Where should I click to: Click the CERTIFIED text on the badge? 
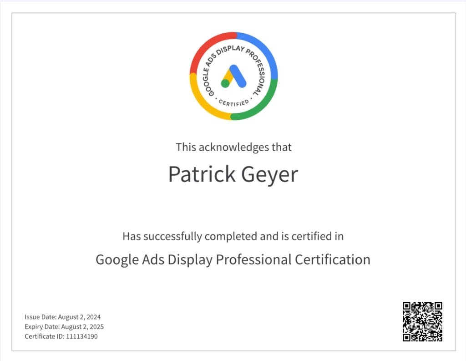[233, 103]
